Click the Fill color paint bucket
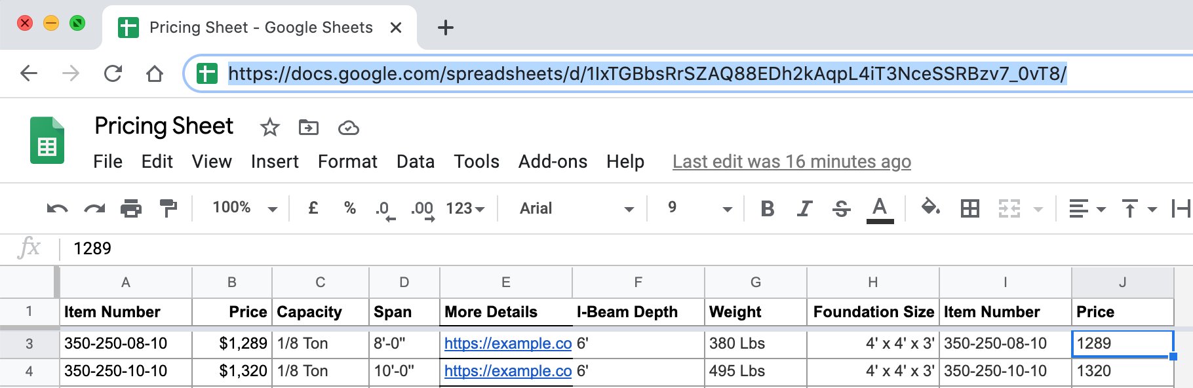This screenshot has height=388, width=1193. click(x=930, y=208)
